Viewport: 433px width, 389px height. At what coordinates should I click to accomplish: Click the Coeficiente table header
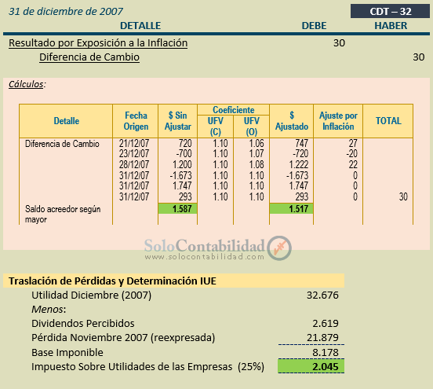coord(233,110)
